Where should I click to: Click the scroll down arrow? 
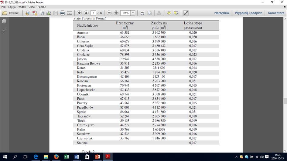pyautogui.click(x=285, y=151)
